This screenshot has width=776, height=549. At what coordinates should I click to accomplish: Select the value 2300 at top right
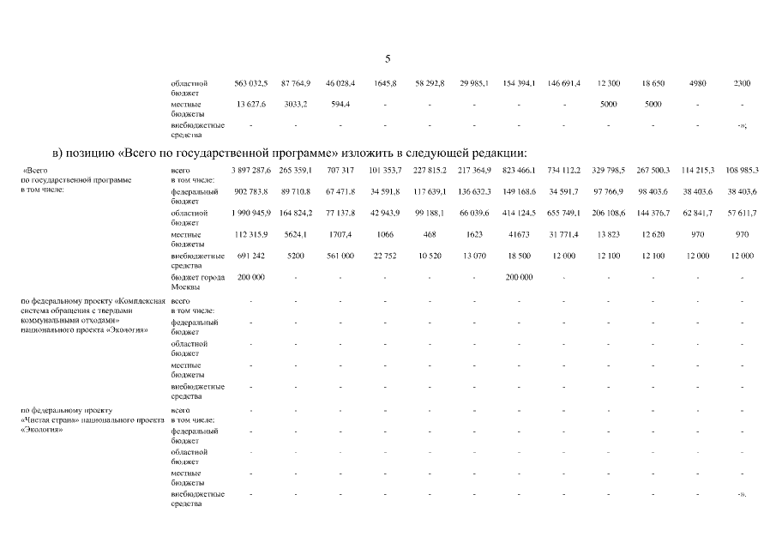click(x=742, y=83)
